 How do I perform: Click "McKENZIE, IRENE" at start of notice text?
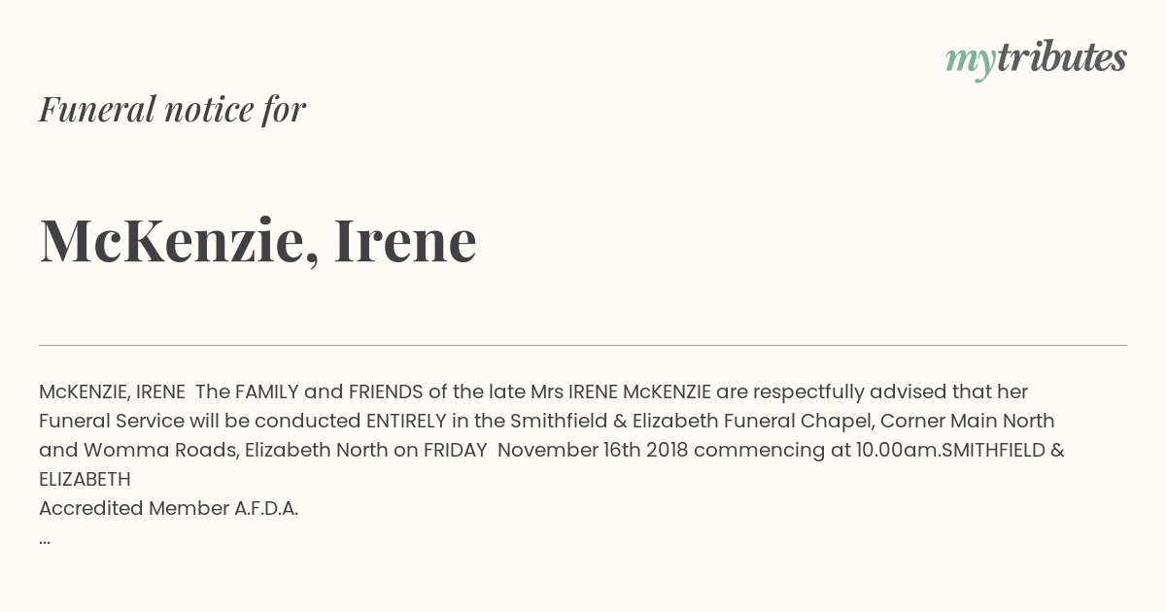pyautogui.click(x=112, y=392)
